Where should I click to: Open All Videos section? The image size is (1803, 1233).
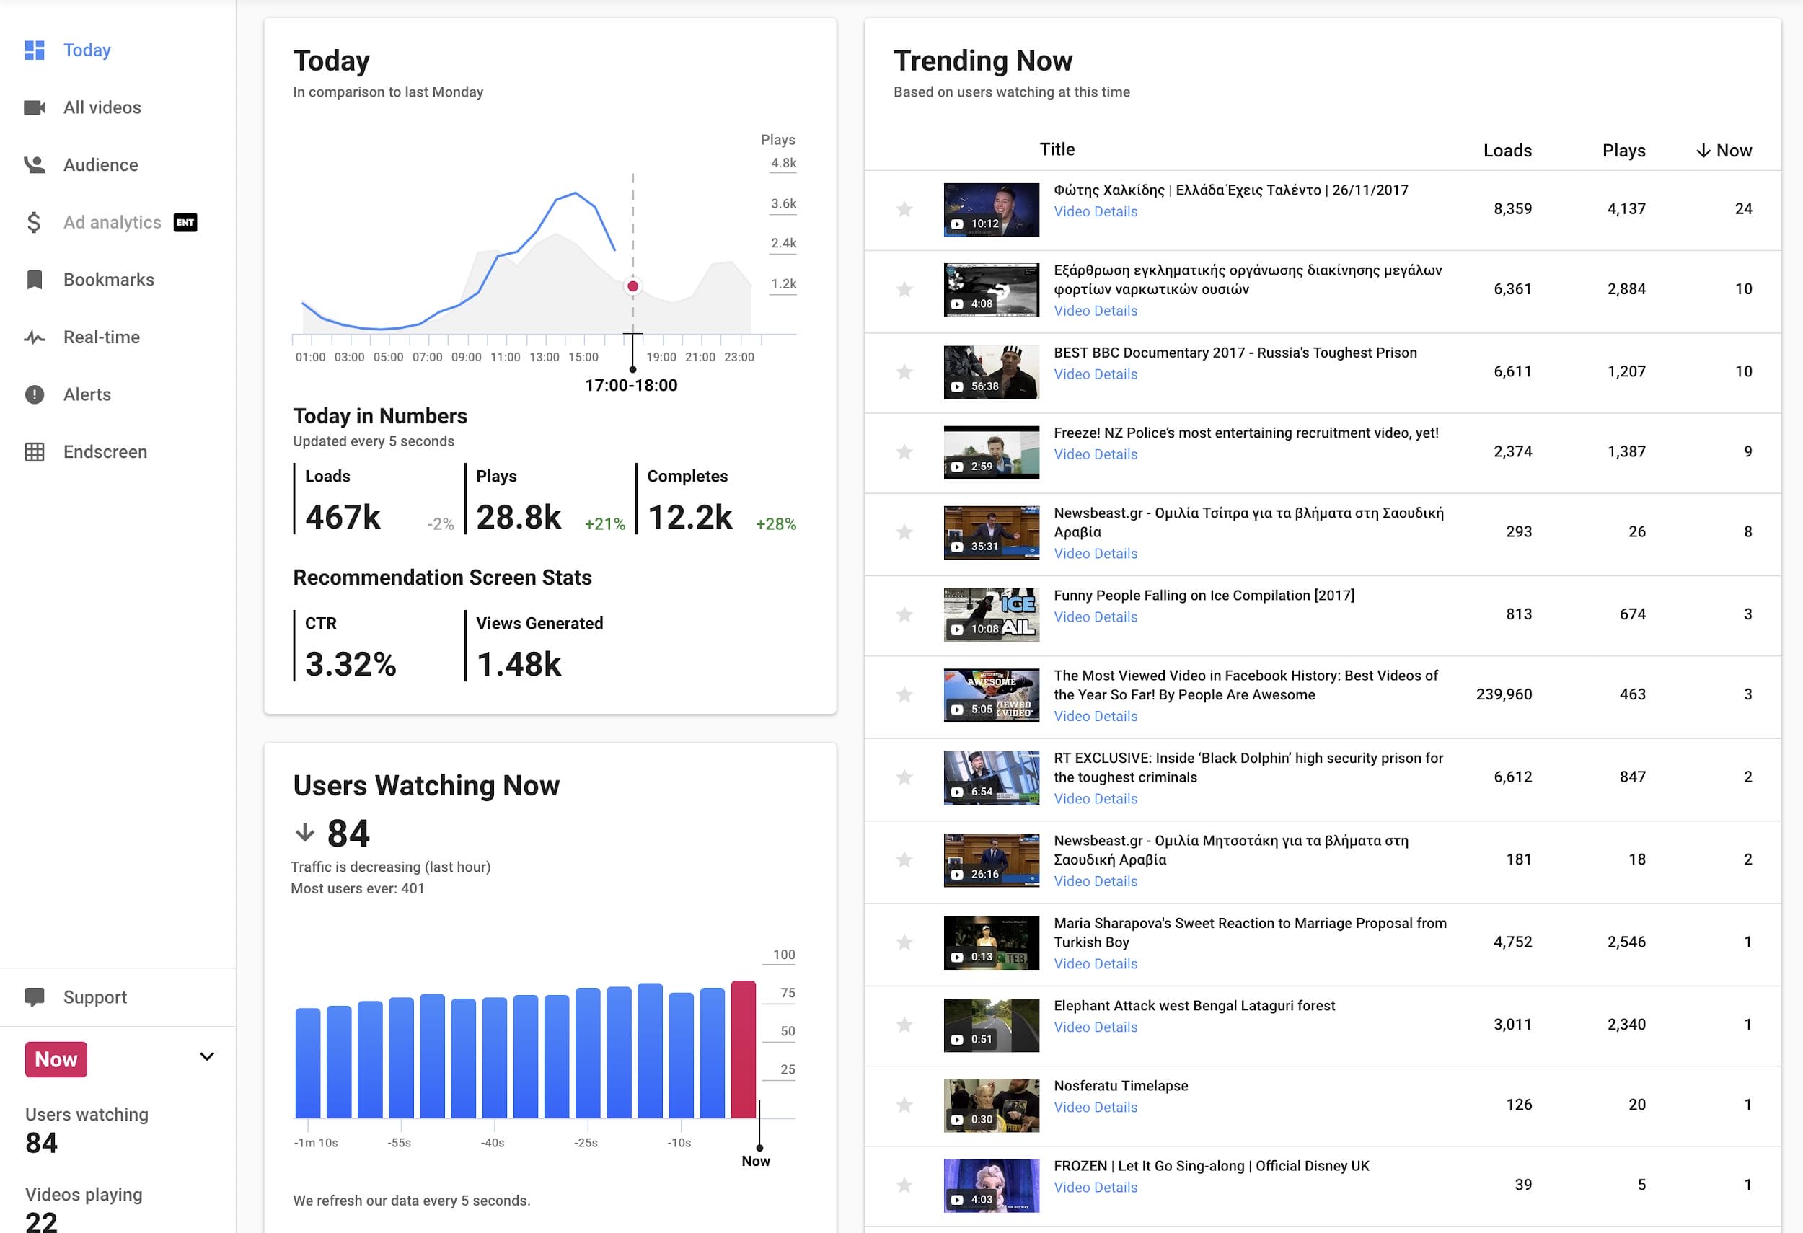tap(102, 107)
